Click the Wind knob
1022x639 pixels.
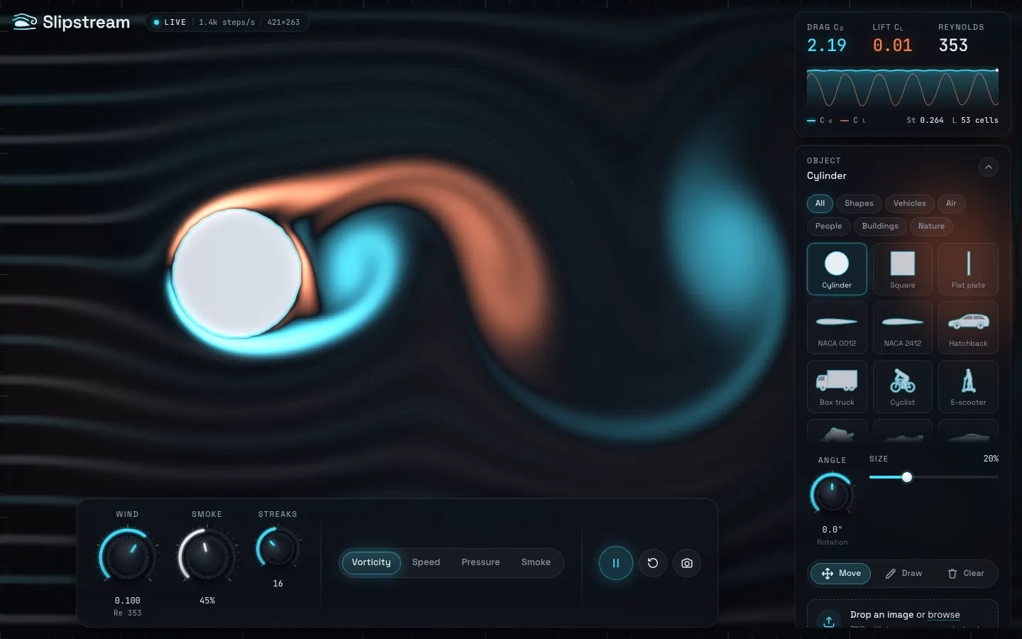pyautogui.click(x=128, y=555)
